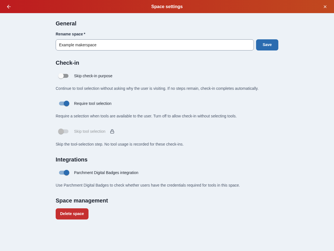
Task: Click the 'Skip the tool-selection step' description
Action: (x=120, y=144)
